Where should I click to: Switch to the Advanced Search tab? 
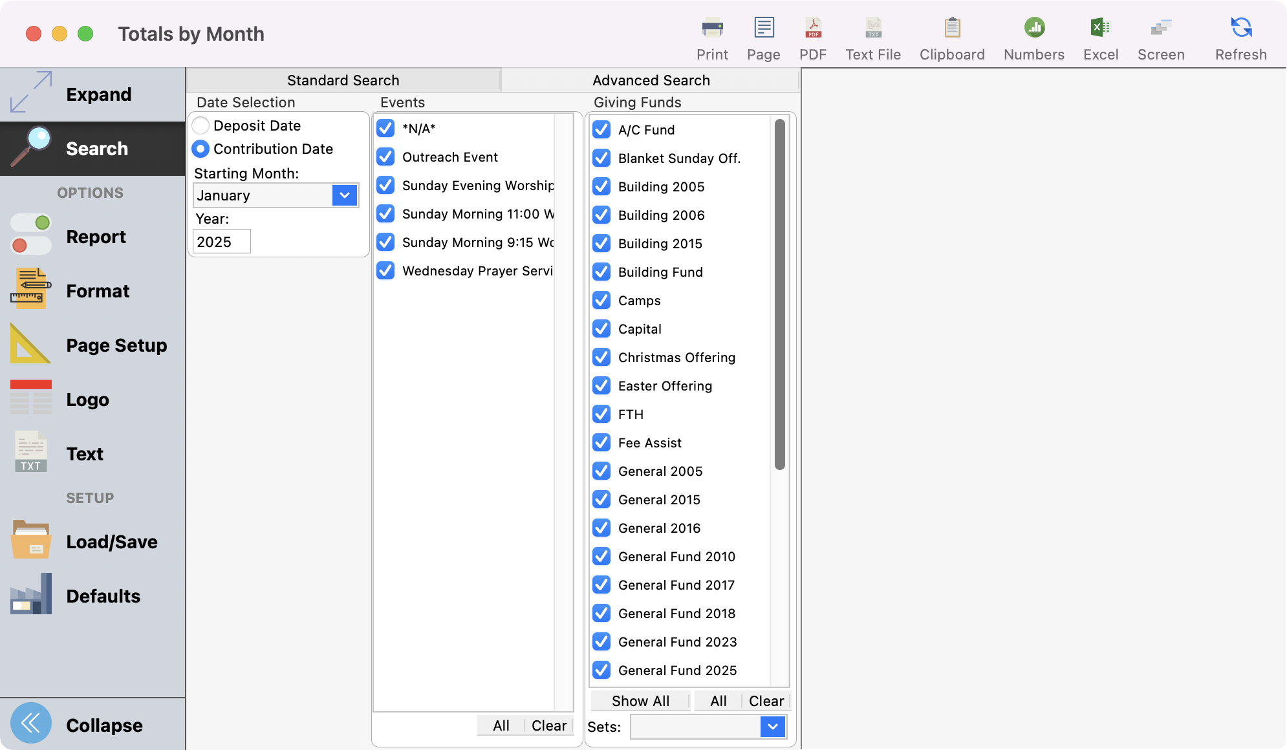(651, 80)
